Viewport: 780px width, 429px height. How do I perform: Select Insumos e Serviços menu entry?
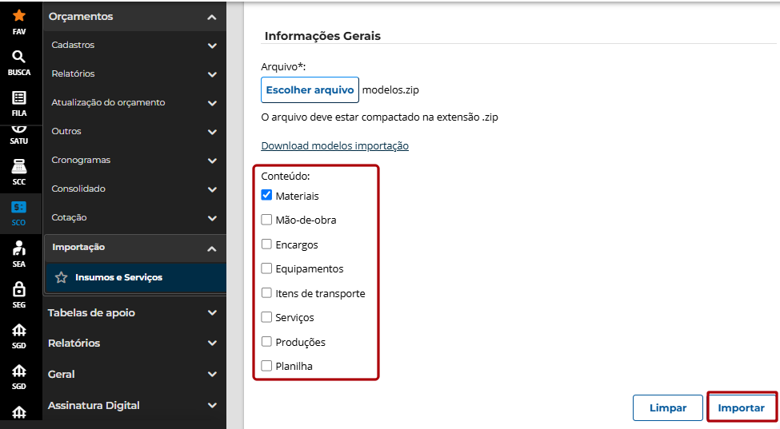coord(119,277)
